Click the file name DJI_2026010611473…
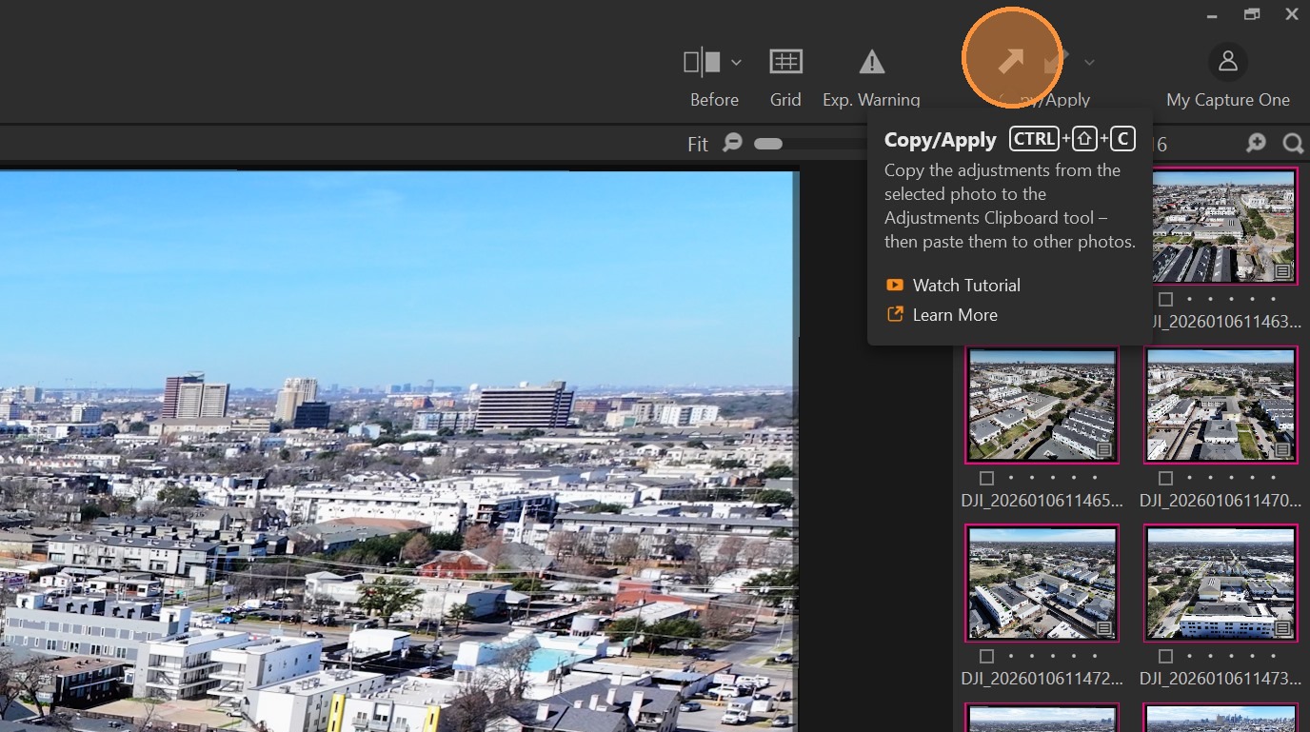This screenshot has width=1310, height=732. 1221,679
